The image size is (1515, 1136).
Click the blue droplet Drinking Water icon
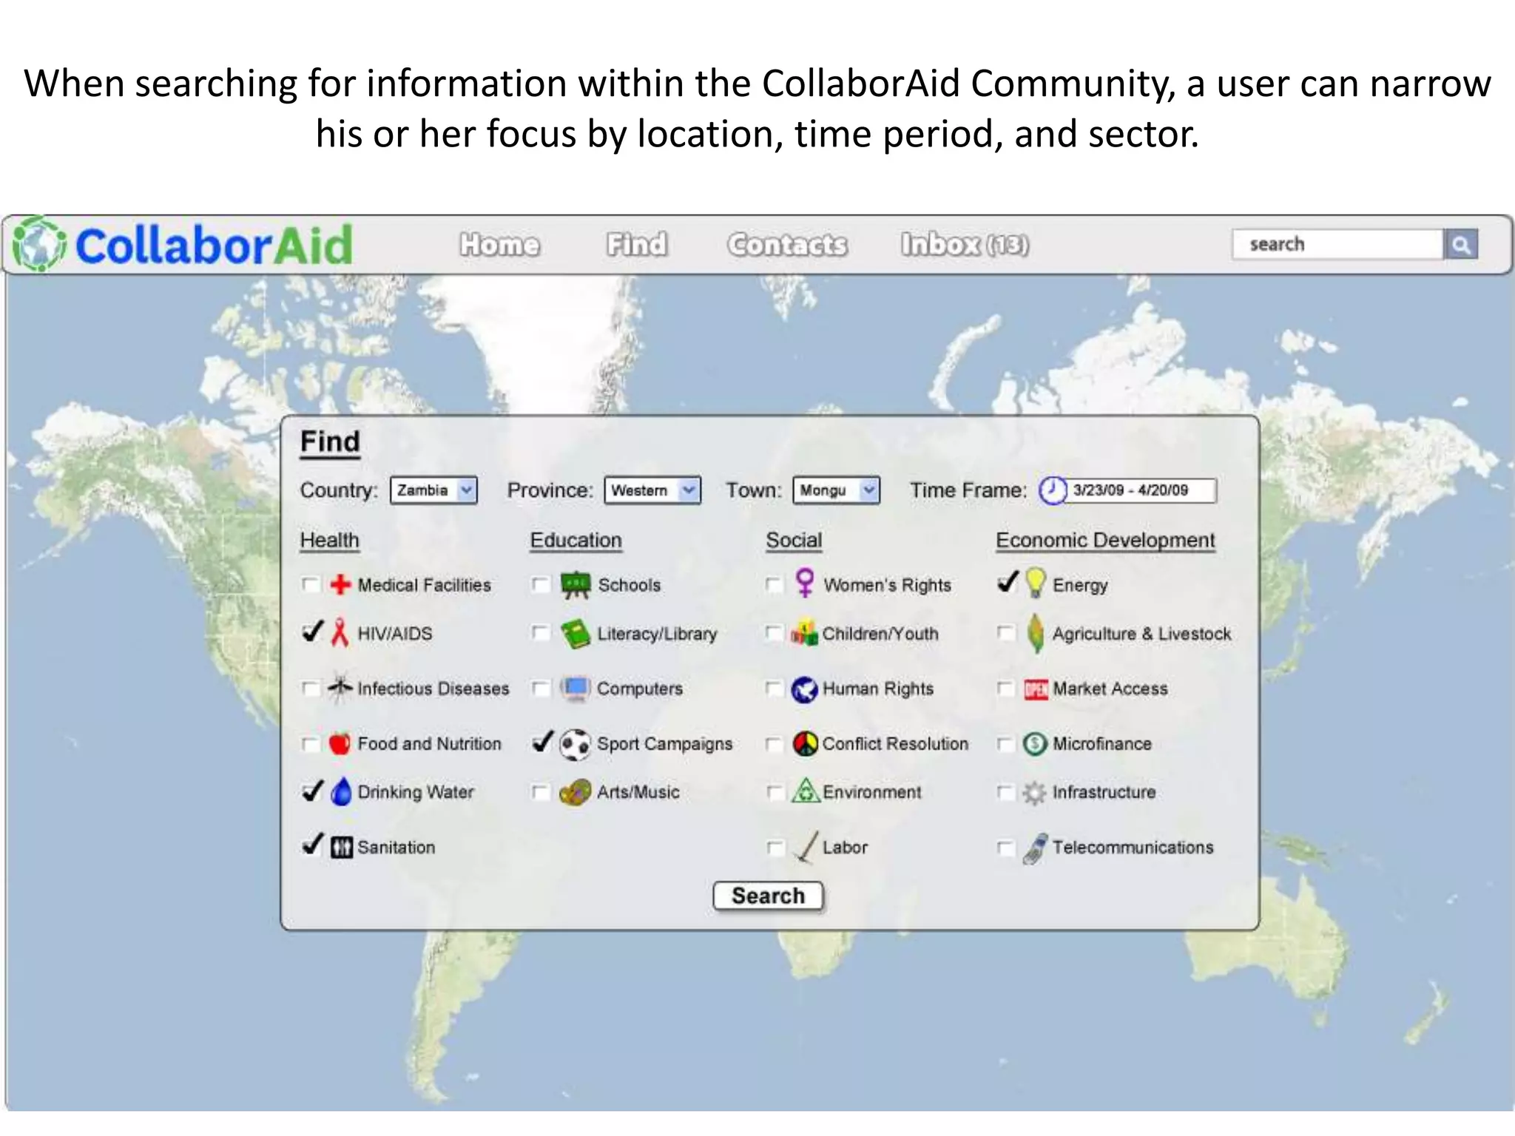click(x=341, y=792)
